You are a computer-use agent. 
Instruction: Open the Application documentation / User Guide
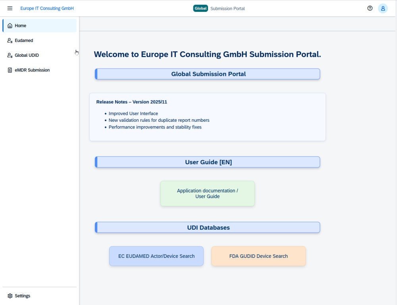(207, 194)
